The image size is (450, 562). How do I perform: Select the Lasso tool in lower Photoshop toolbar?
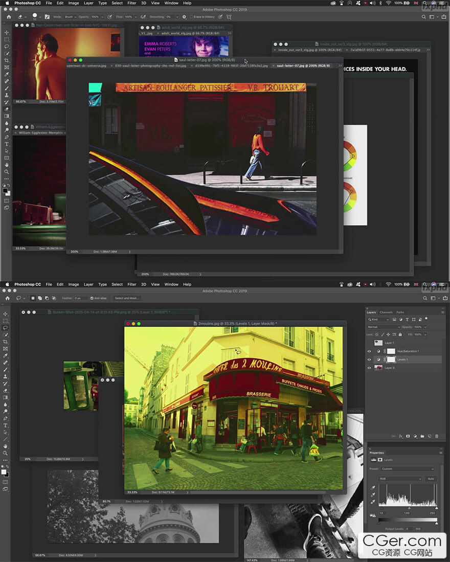coord(6,328)
